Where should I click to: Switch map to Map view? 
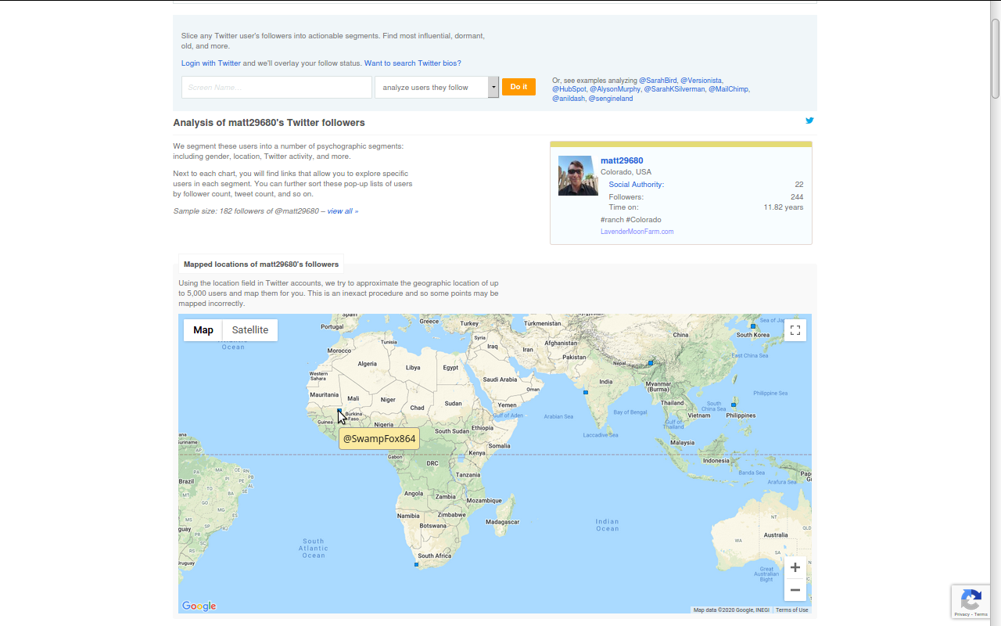point(203,330)
